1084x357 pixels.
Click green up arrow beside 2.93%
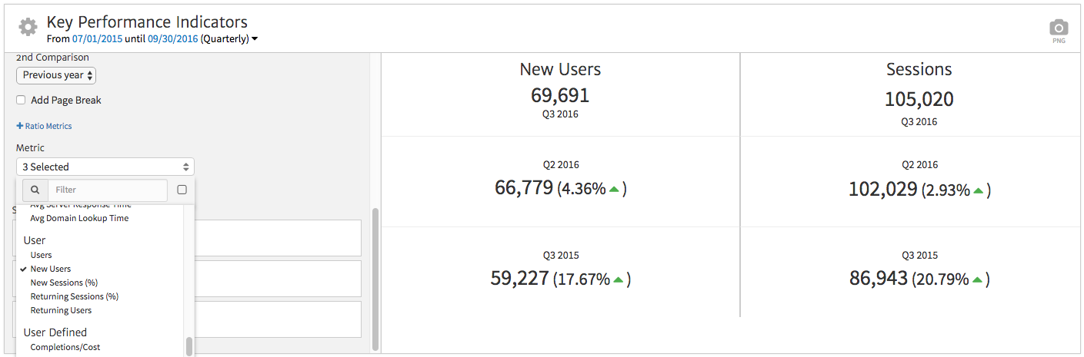click(x=978, y=190)
